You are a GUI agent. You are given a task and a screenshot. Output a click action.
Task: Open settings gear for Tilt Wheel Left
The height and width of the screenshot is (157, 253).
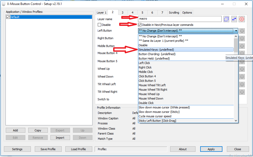coord(242,84)
